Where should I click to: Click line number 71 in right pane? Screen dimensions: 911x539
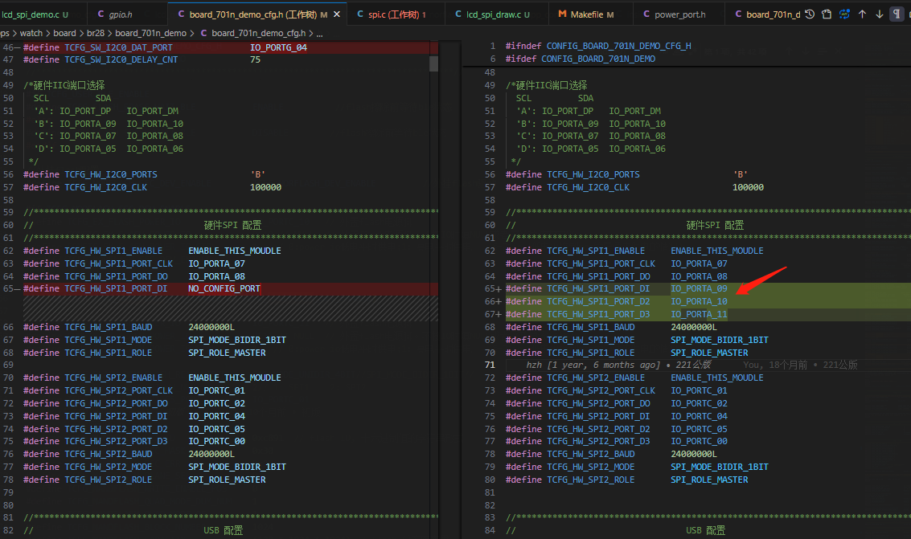click(490, 365)
